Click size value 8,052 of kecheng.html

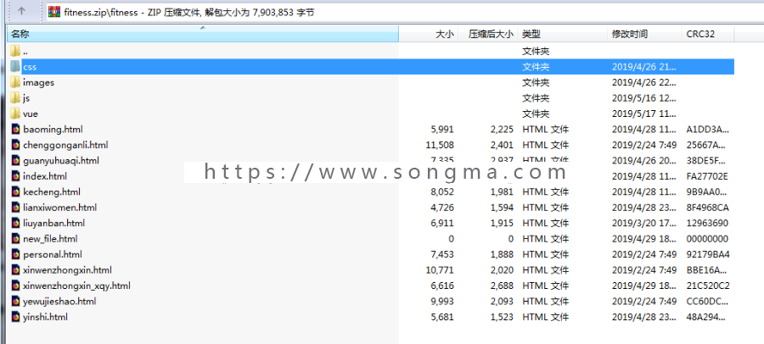[x=442, y=191]
